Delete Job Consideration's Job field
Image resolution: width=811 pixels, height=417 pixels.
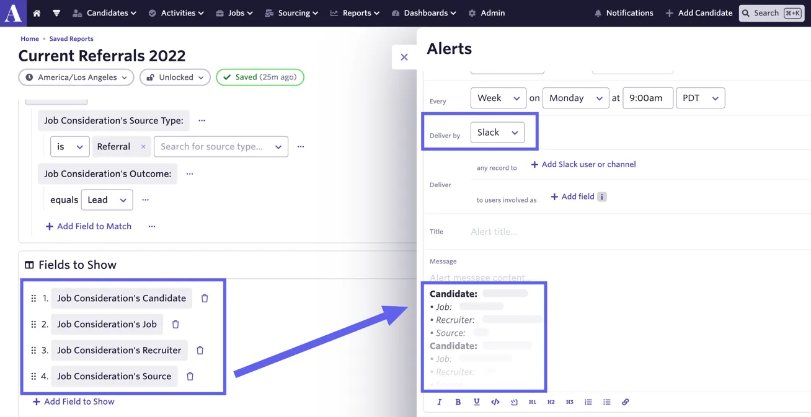175,325
